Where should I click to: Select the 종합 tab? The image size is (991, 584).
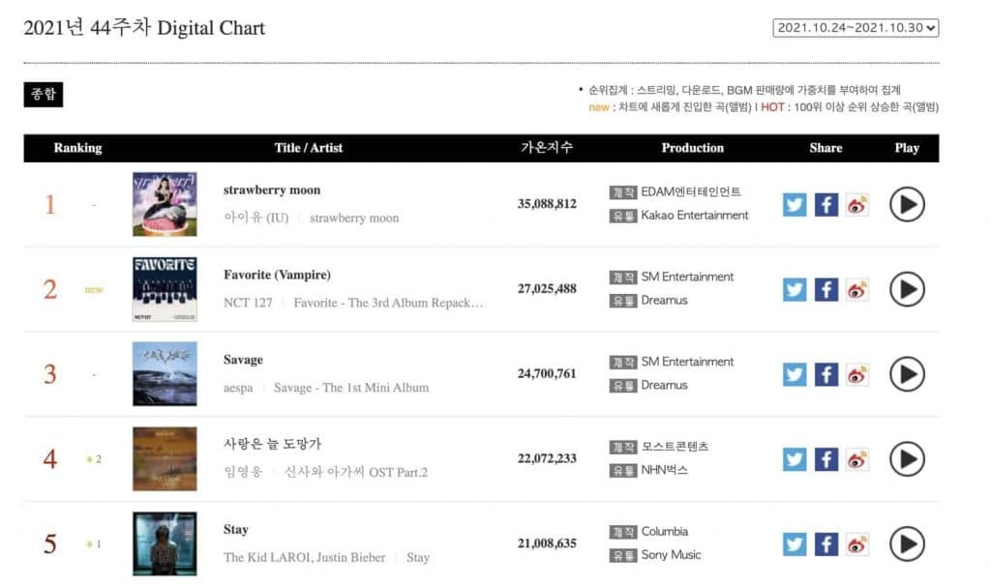pos(44,95)
